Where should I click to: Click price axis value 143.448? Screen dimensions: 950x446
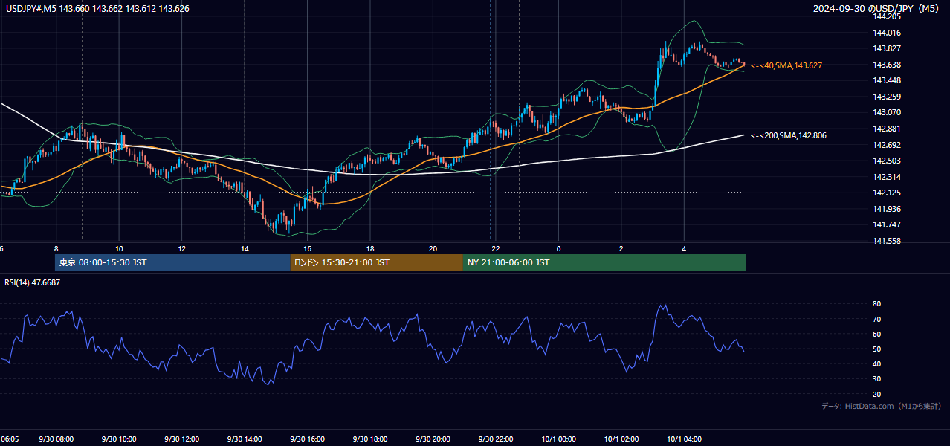887,80
